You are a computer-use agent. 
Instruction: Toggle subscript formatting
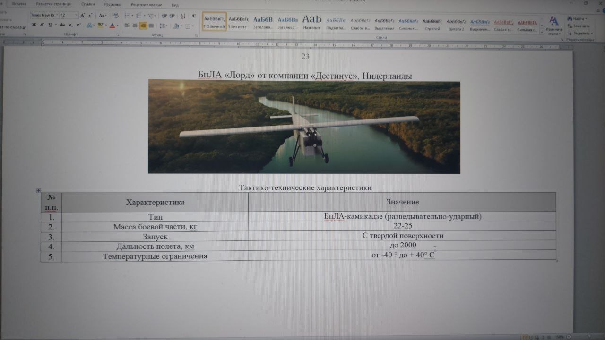click(x=70, y=25)
